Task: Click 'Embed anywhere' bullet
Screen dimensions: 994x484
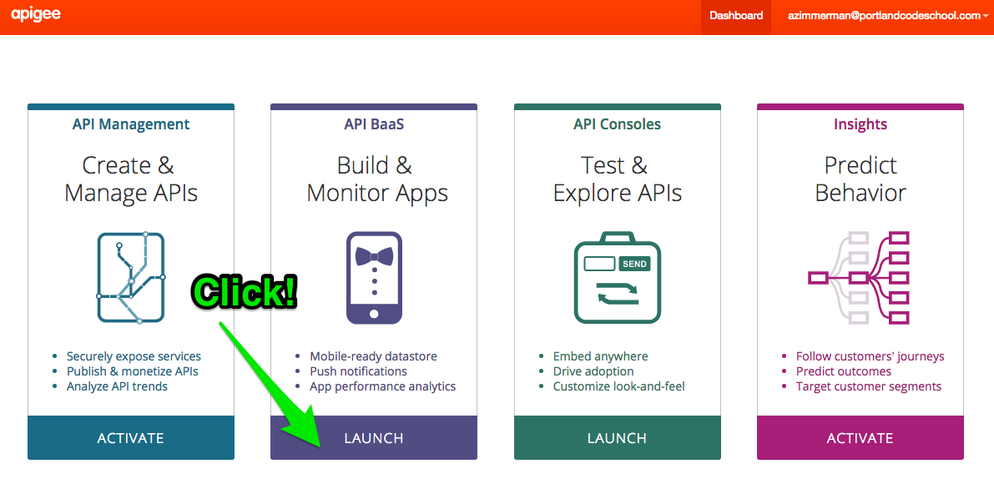Action: pos(600,356)
